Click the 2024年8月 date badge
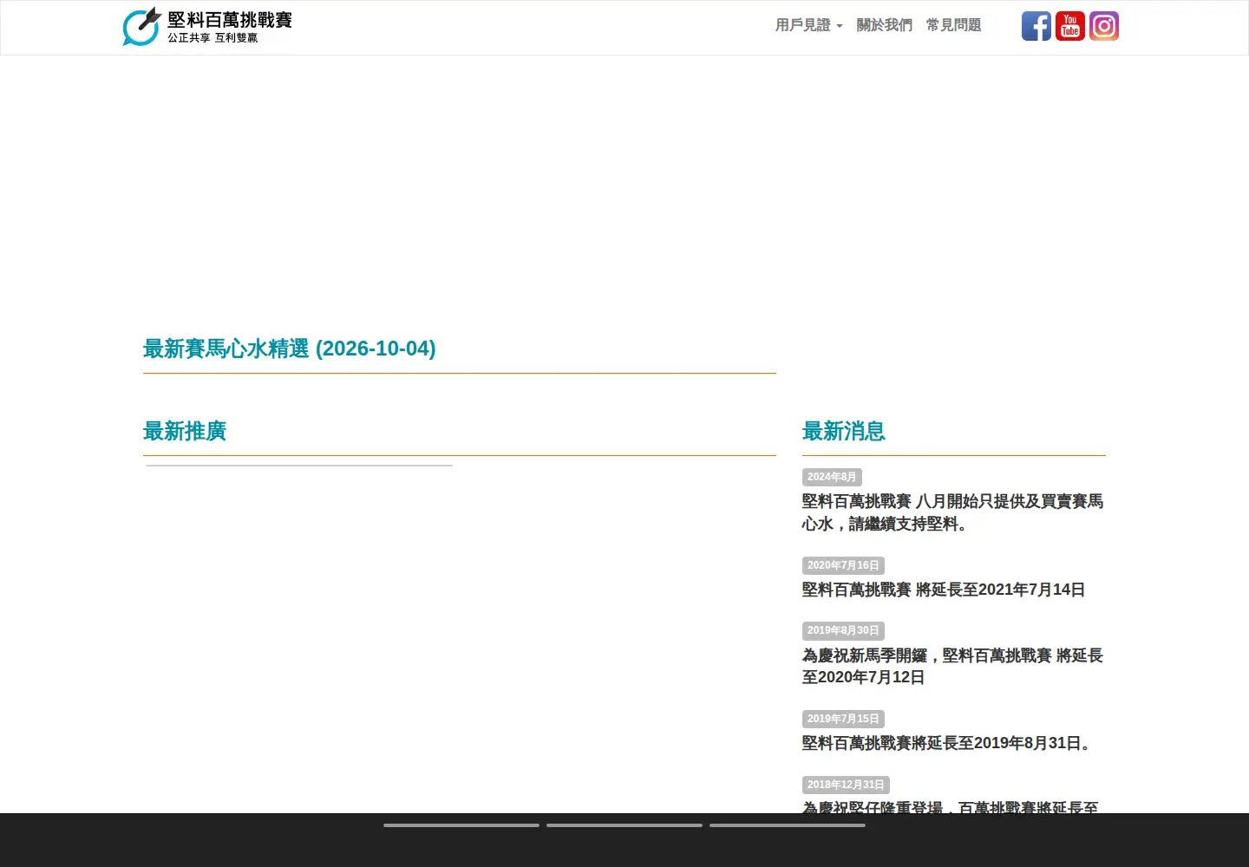 coord(832,477)
